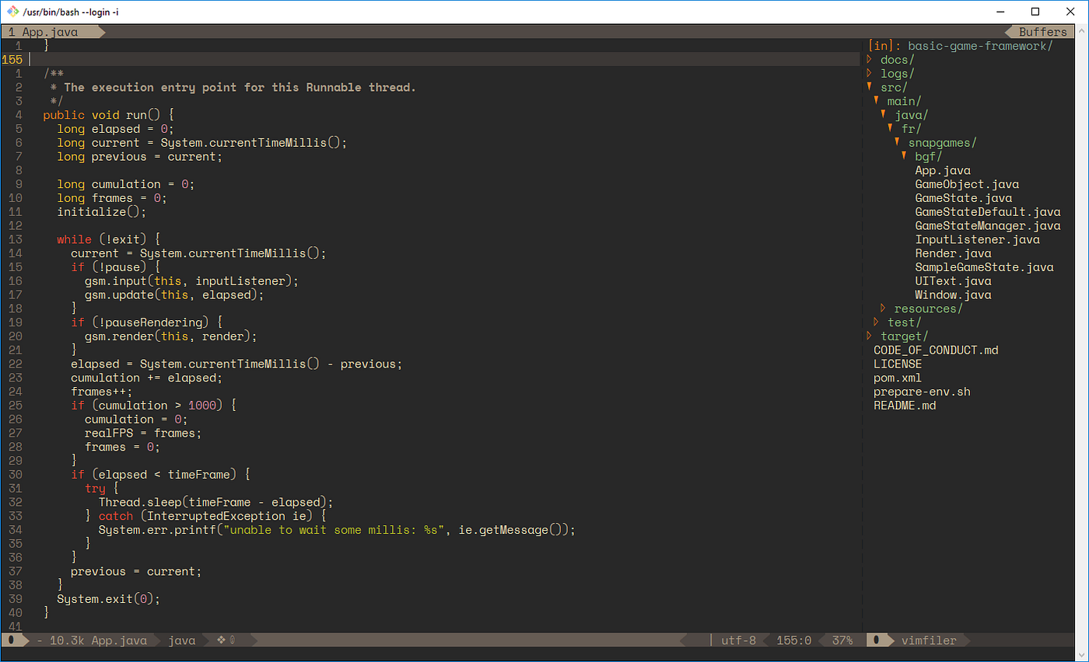Click the mode indicator in the vimfiler statusline
The width and height of the screenshot is (1089, 662).
click(878, 639)
